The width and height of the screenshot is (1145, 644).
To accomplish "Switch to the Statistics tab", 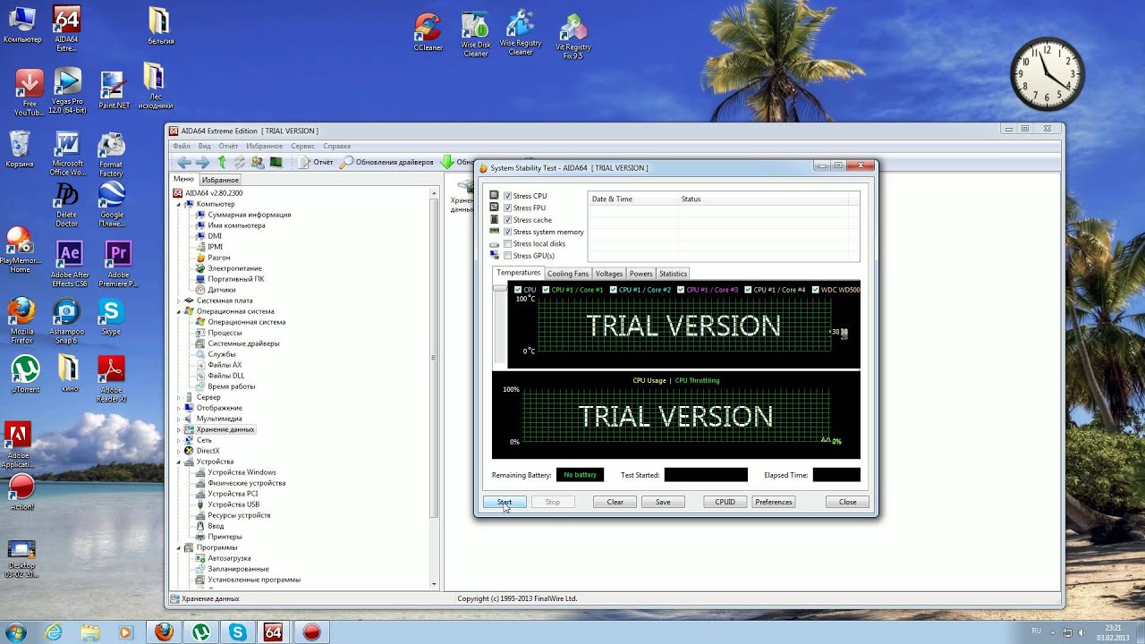I will 673,274.
